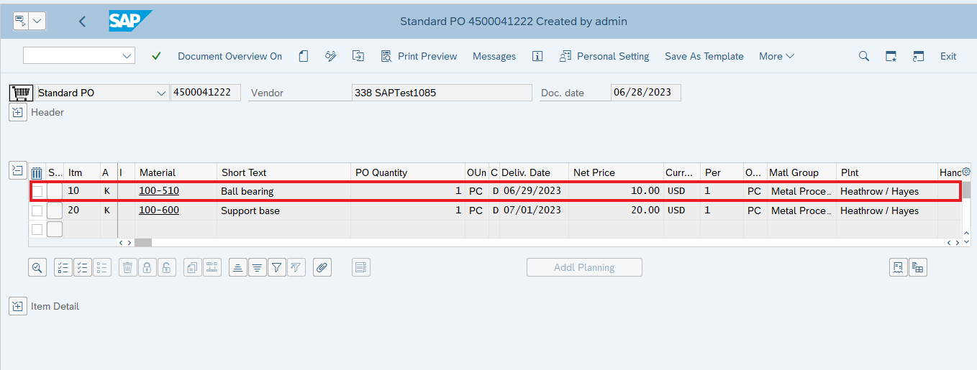977x370 pixels.
Task: Select the 'Support base' short text cell
Action: tap(283, 211)
